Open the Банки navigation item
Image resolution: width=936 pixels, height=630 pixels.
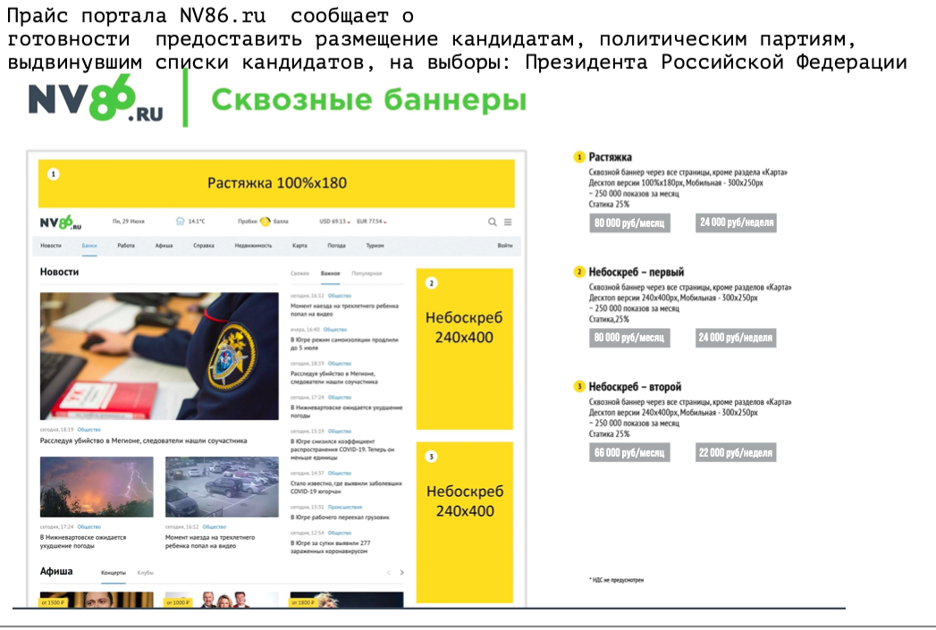coord(89,246)
